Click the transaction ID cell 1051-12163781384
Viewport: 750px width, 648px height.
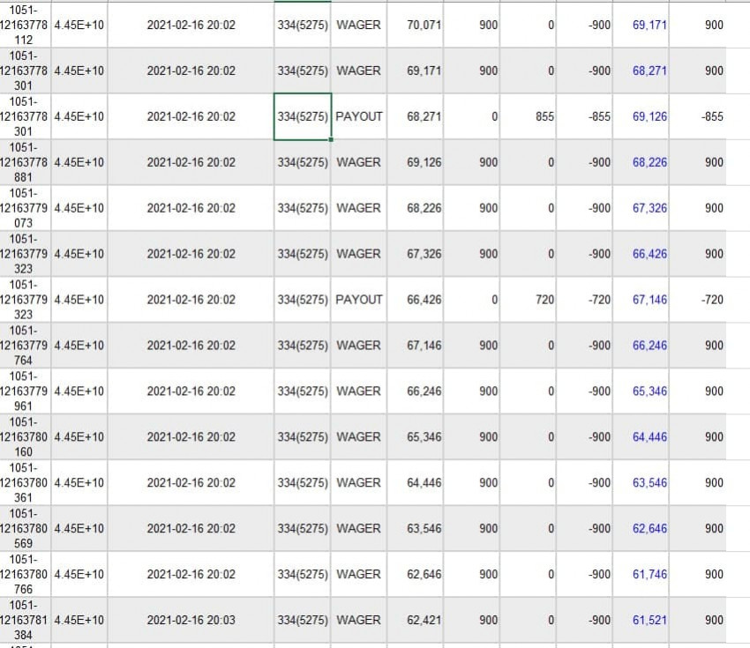[x=25, y=620]
